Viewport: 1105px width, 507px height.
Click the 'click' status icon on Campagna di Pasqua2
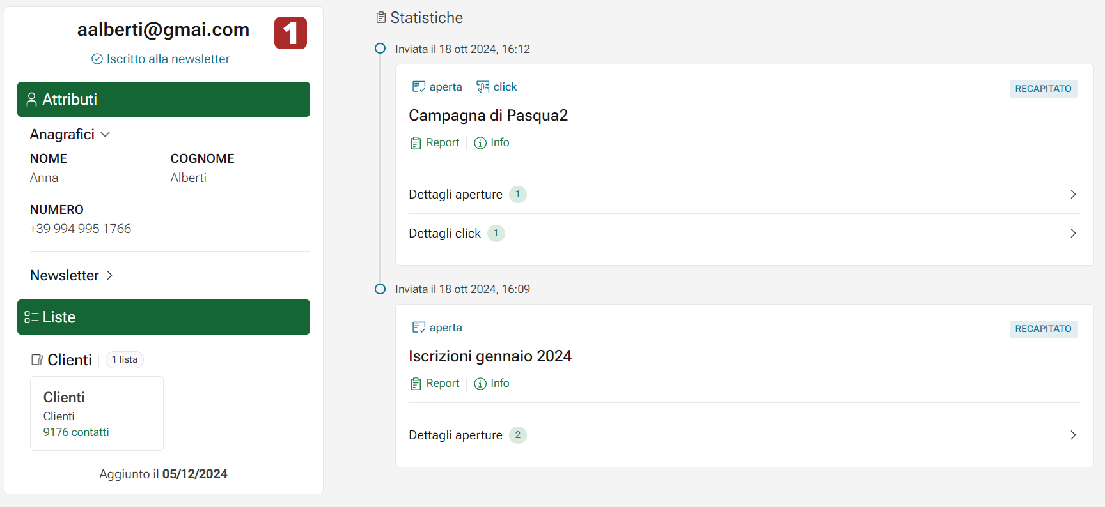pos(483,87)
